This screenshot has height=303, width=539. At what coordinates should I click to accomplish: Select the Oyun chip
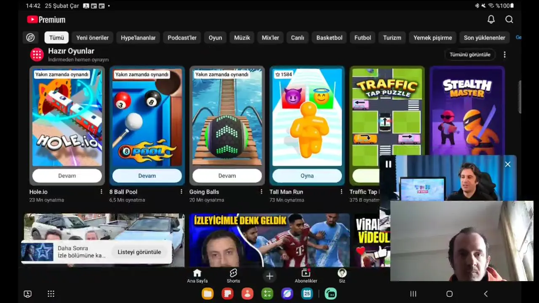[215, 37]
